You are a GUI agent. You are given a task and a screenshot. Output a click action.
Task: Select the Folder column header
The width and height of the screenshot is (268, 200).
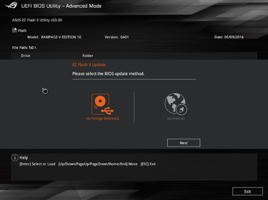(x=88, y=56)
